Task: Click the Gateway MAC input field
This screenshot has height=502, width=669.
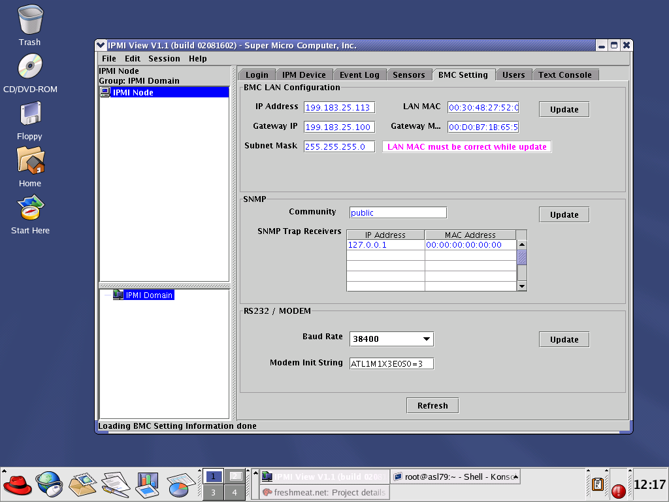Action: click(483, 127)
